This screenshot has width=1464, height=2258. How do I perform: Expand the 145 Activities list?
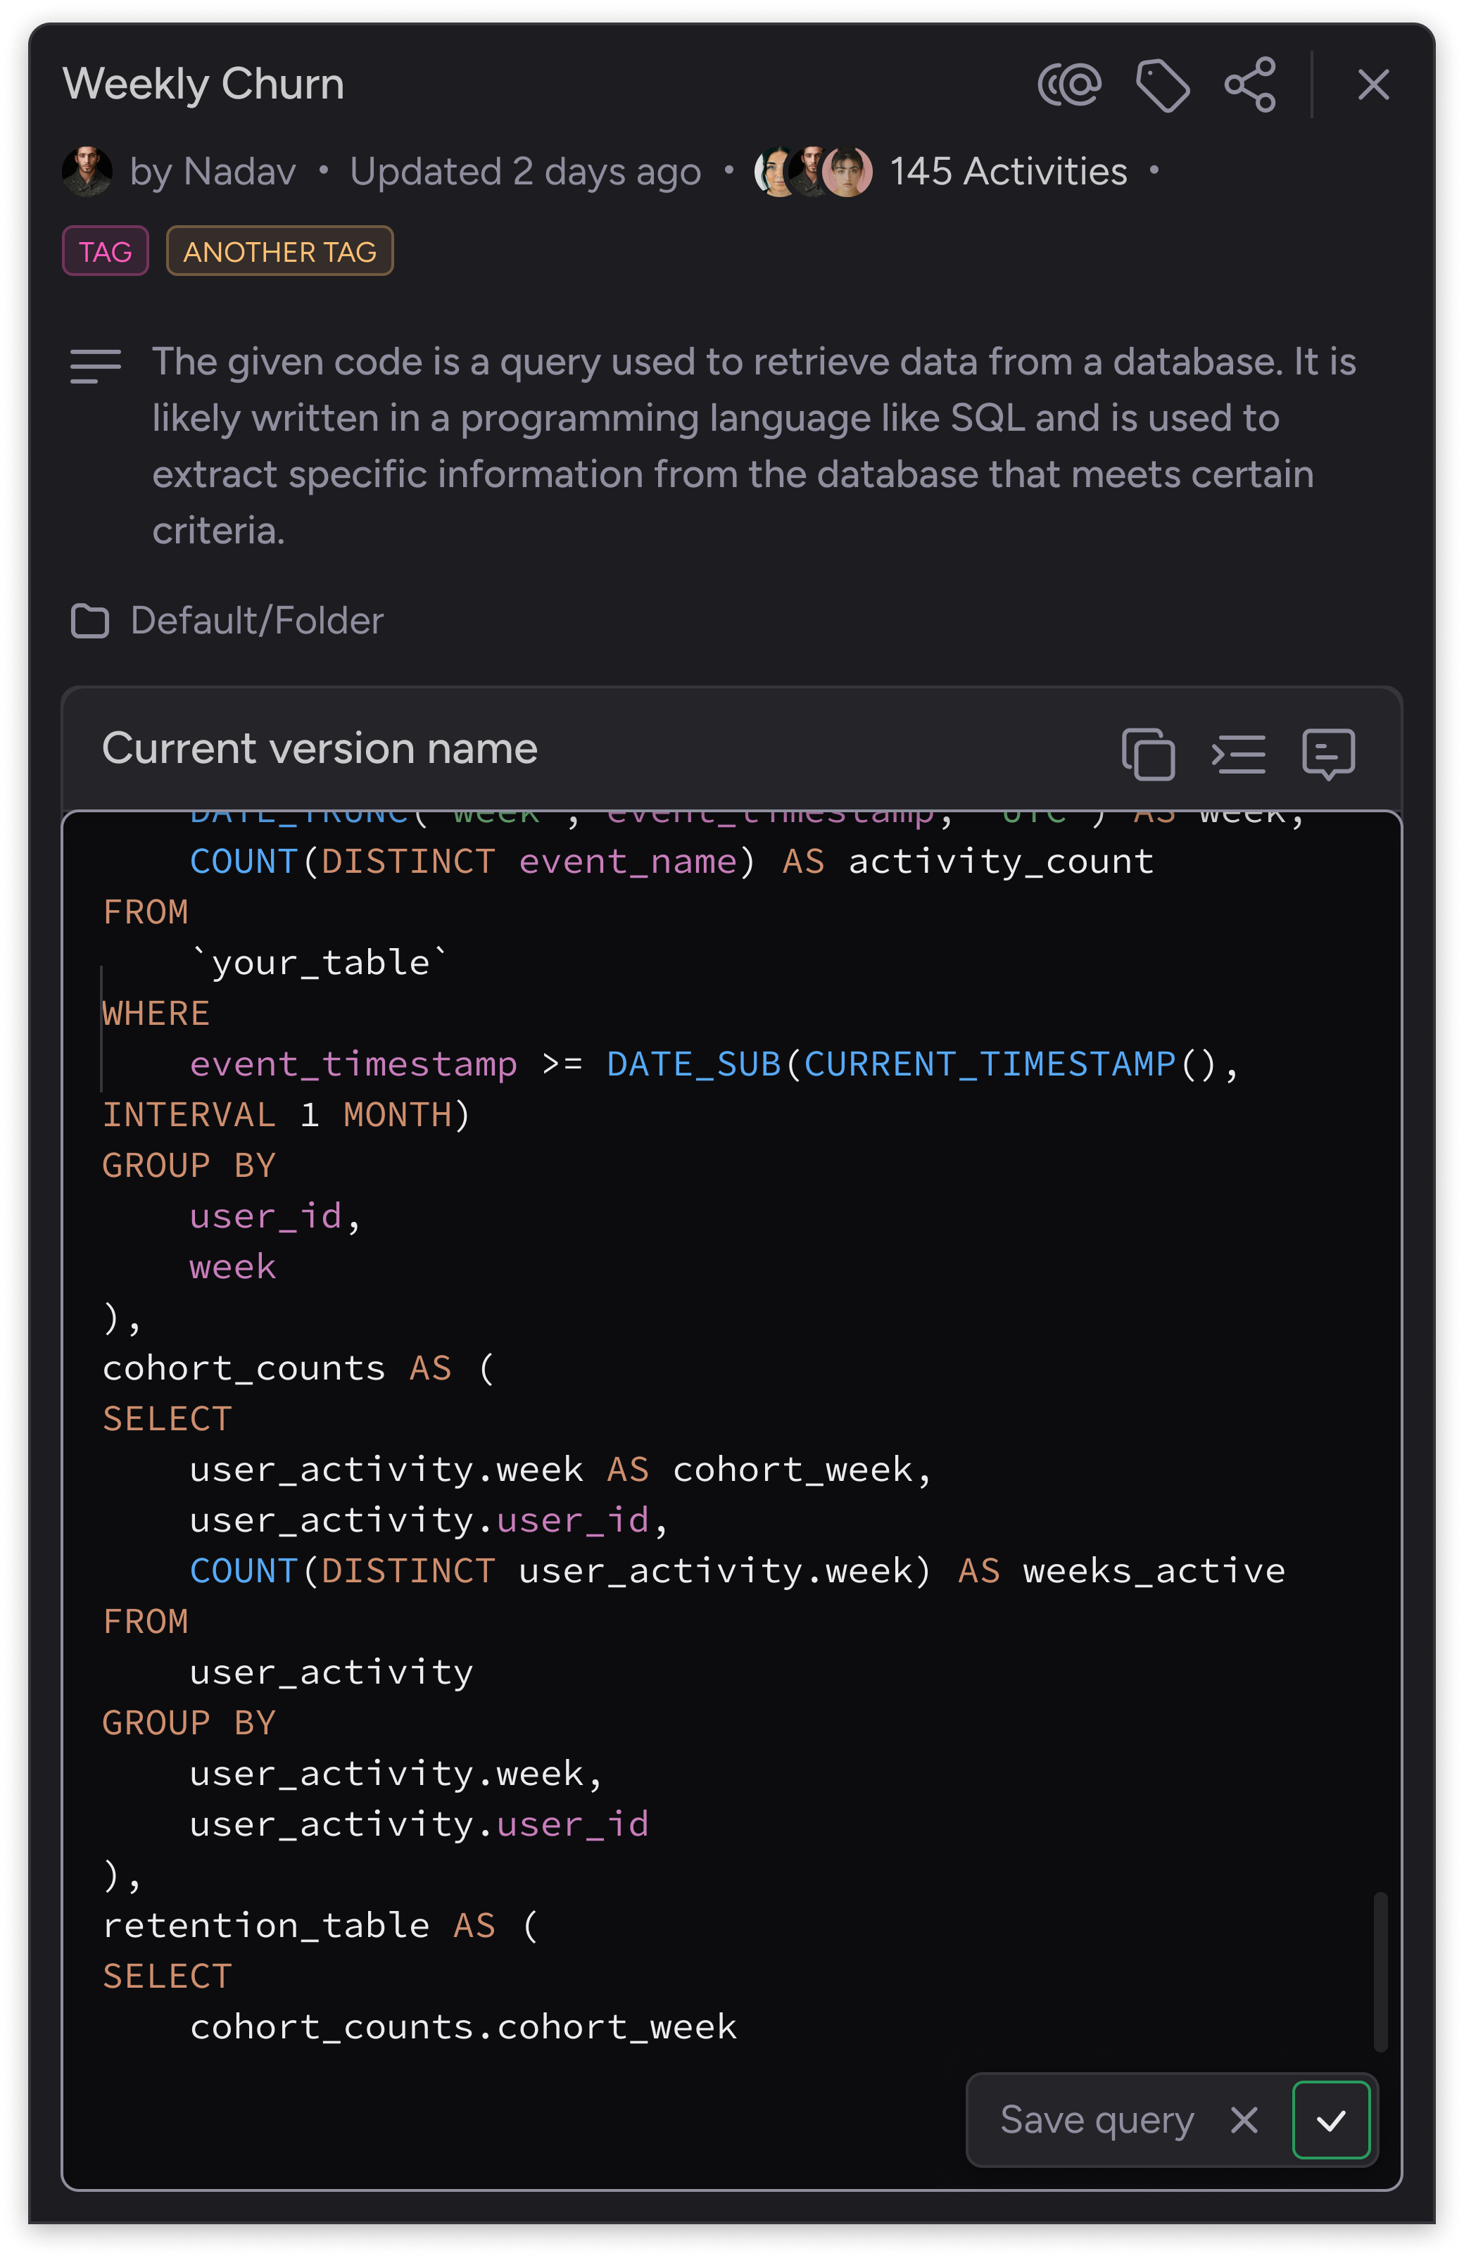[x=1007, y=171]
